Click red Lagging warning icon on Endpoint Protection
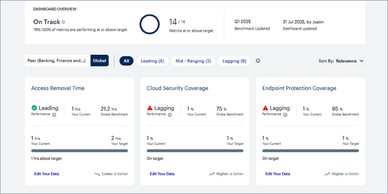388x194 pixels. (x=265, y=108)
